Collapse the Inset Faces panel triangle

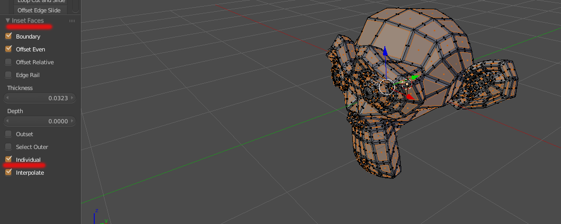pos(8,21)
